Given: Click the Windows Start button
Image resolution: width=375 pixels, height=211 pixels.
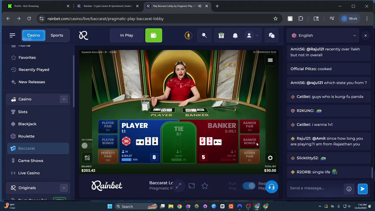Looking at the screenshot, I should click(110, 206).
